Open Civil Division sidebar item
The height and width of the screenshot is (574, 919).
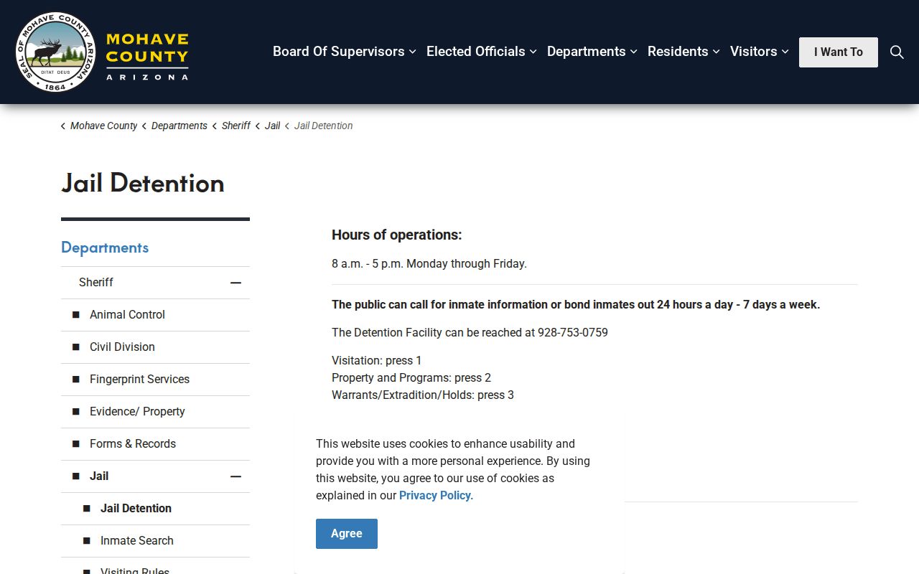pos(122,347)
